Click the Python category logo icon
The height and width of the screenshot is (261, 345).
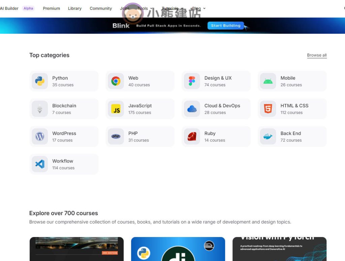[40, 81]
